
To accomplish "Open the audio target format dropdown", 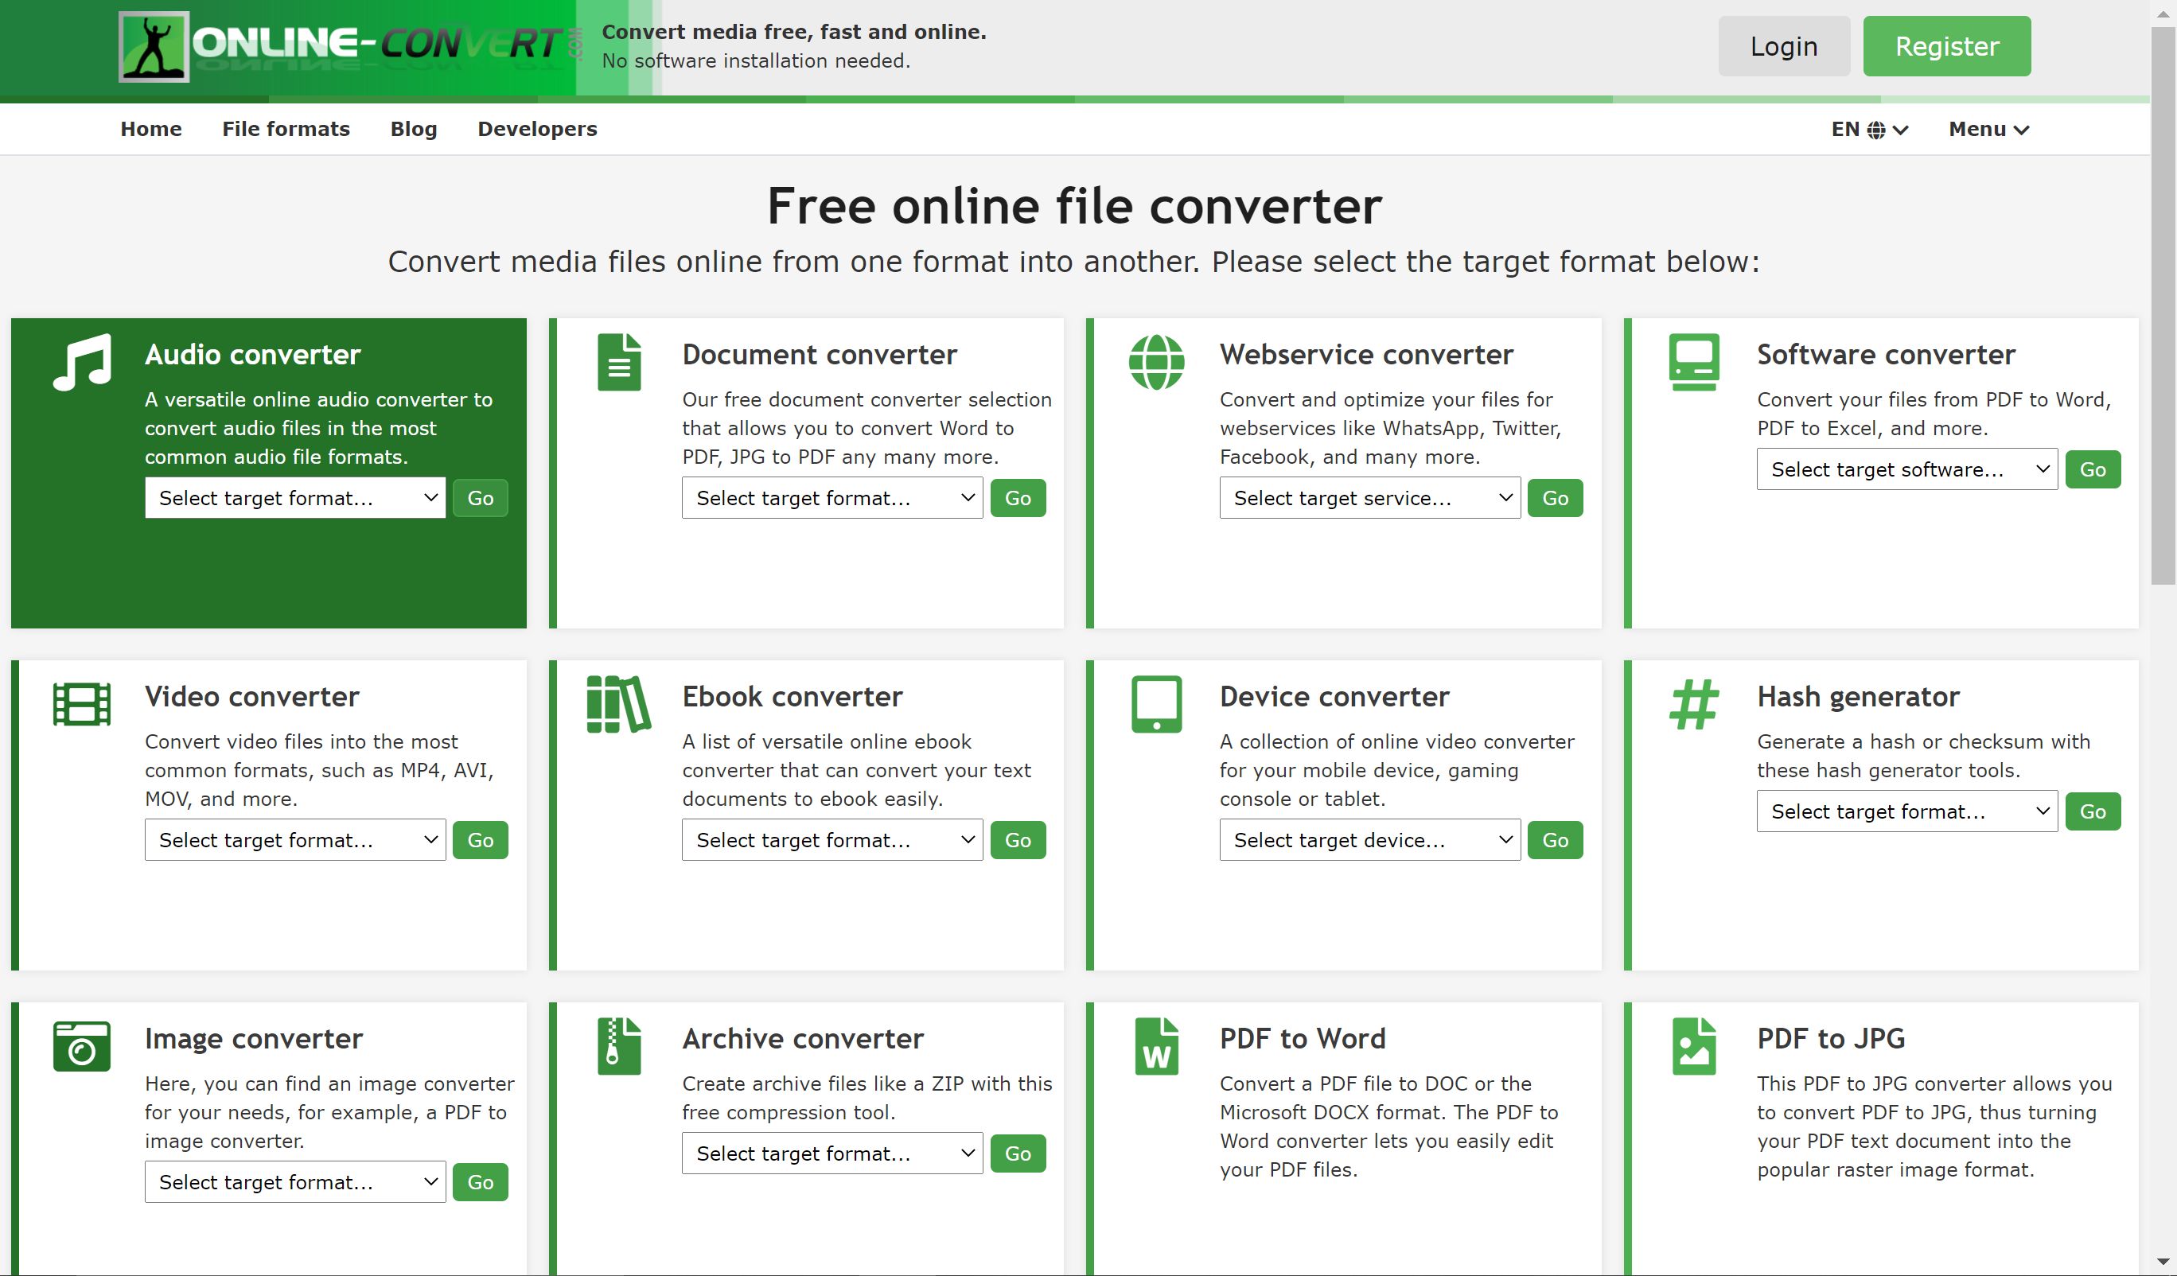I will pyautogui.click(x=294, y=498).
